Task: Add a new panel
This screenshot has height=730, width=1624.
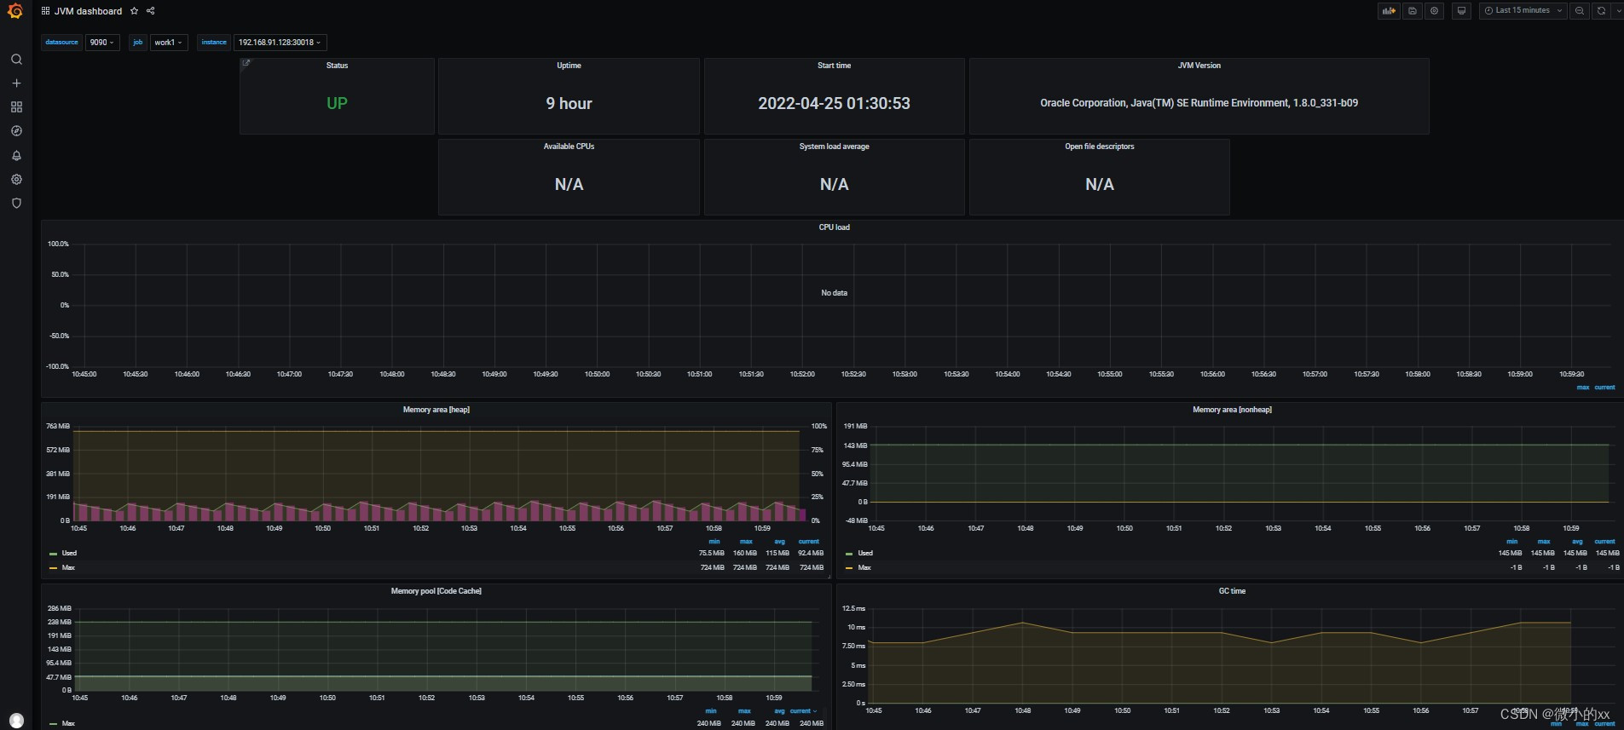Action: click(1390, 11)
